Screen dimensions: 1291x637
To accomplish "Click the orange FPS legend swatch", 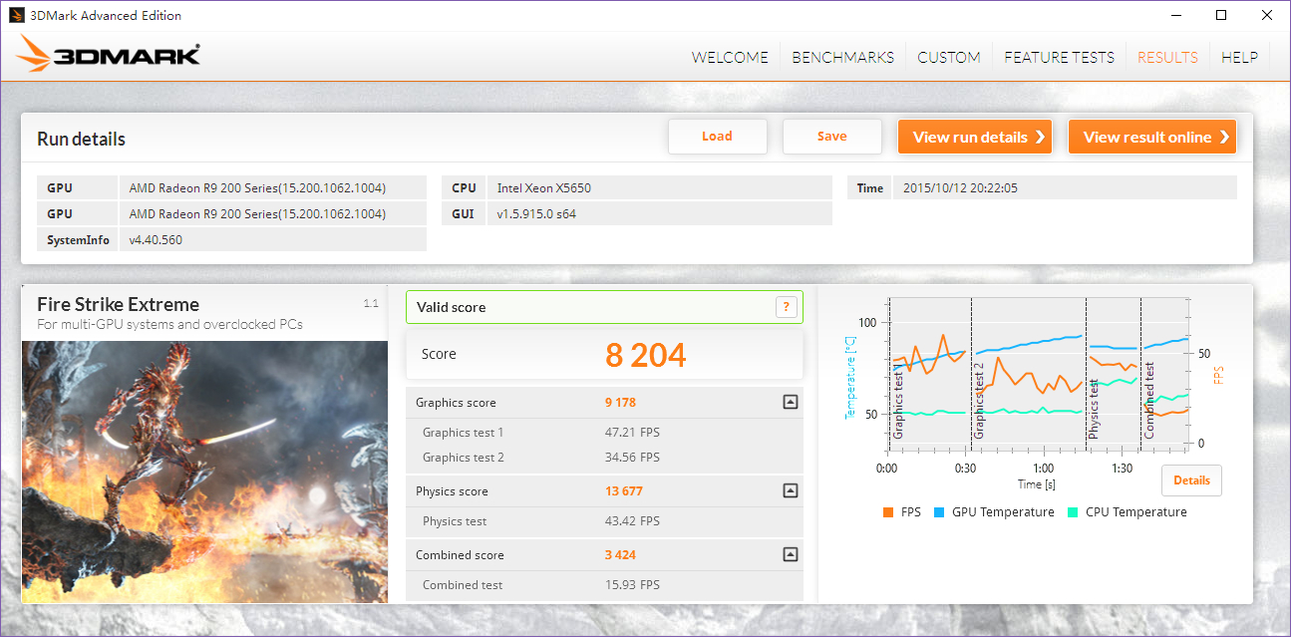I will pyautogui.click(x=887, y=512).
